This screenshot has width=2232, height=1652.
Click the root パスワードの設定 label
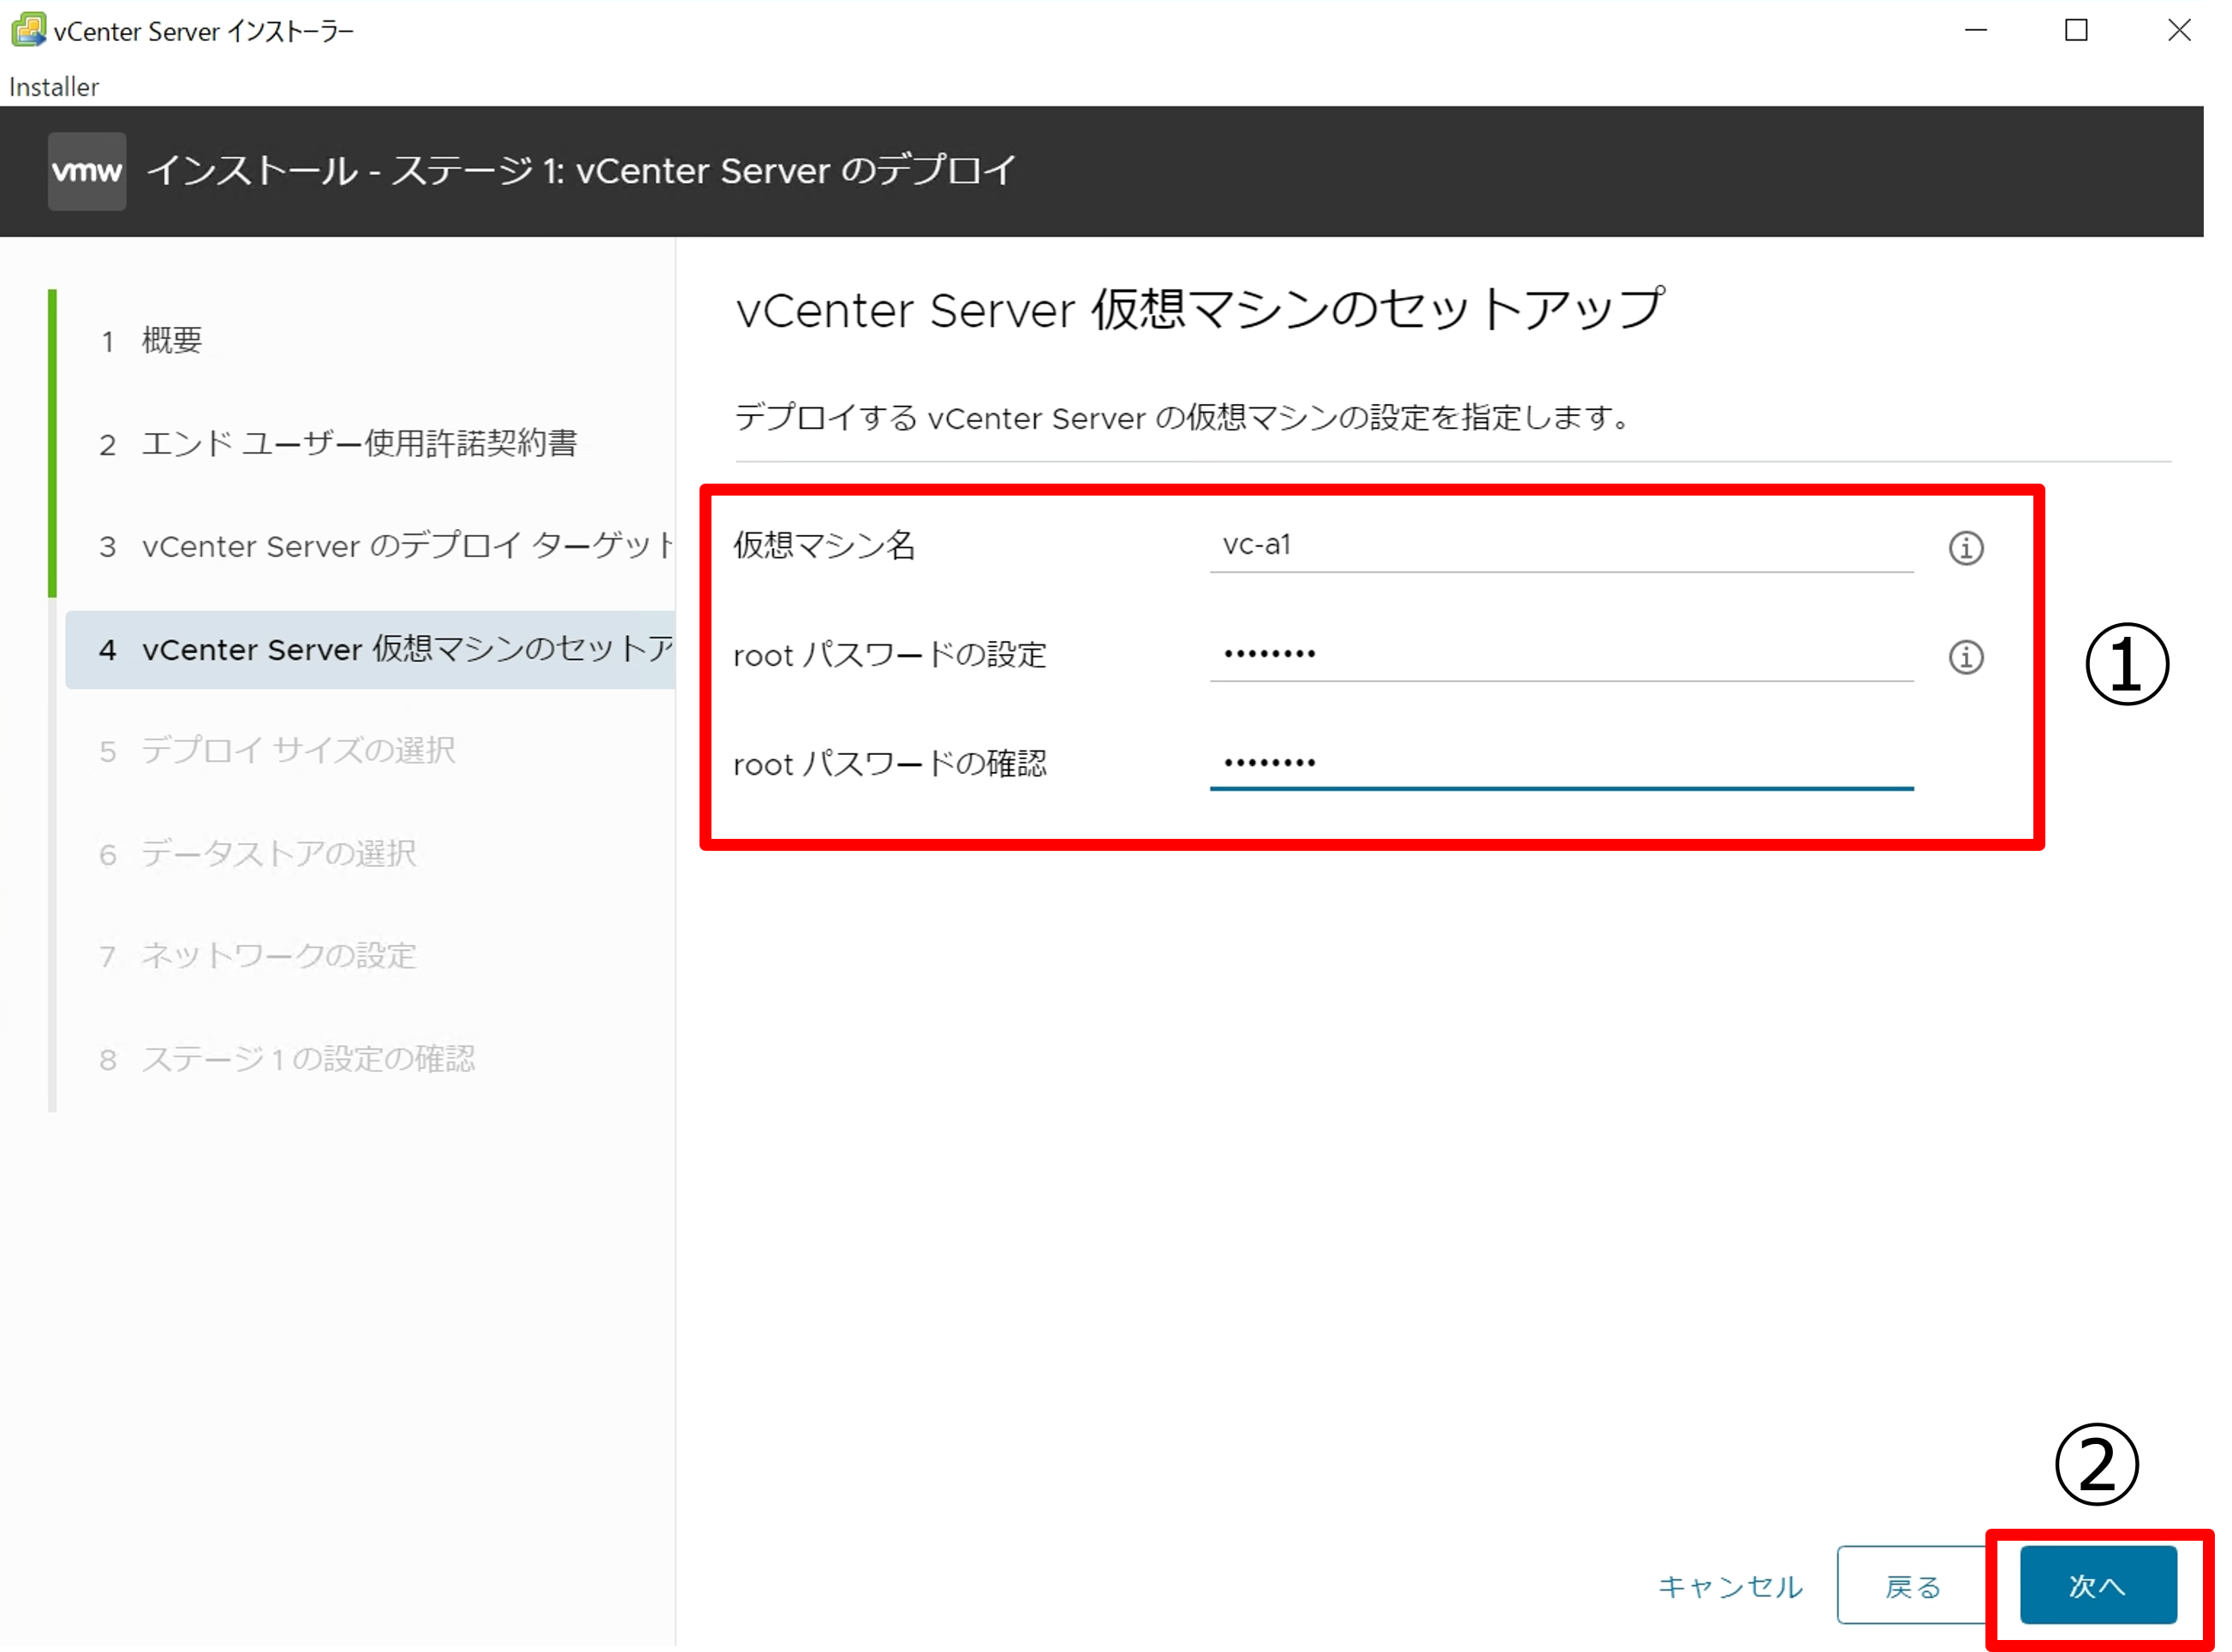890,655
